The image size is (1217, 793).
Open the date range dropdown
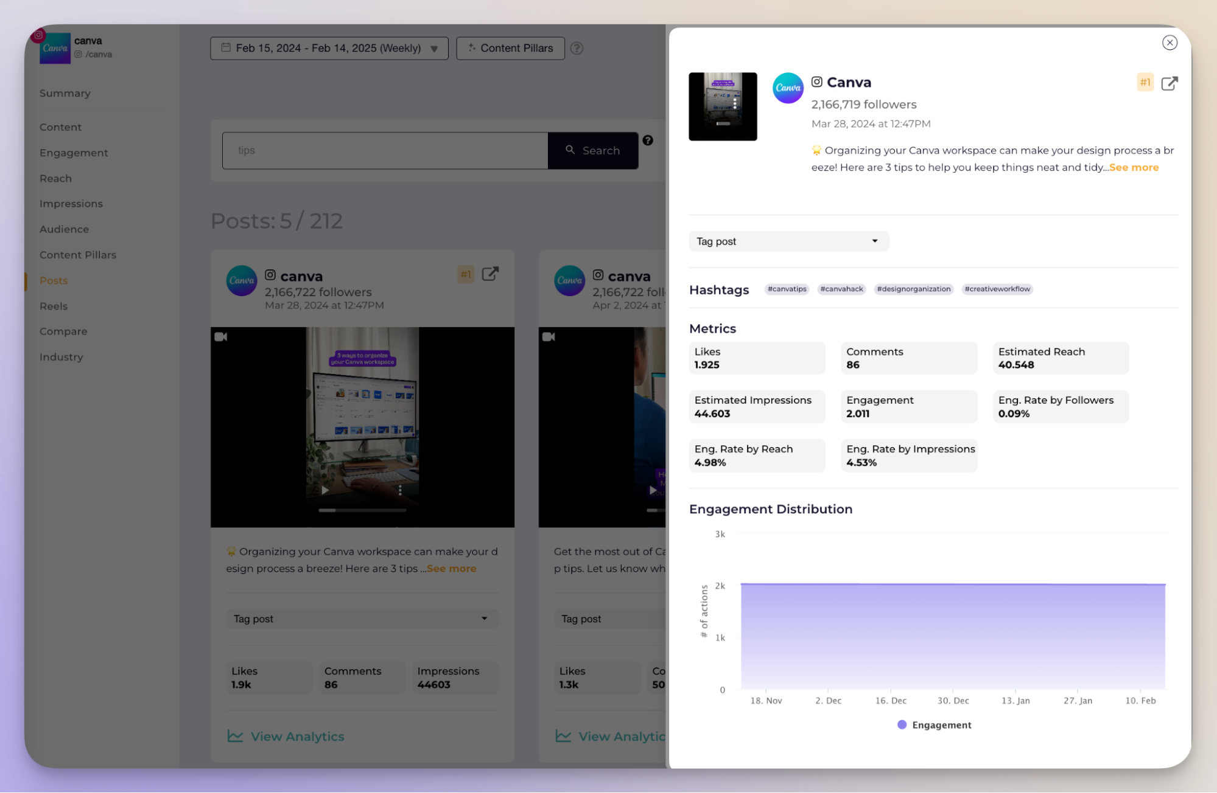(329, 48)
